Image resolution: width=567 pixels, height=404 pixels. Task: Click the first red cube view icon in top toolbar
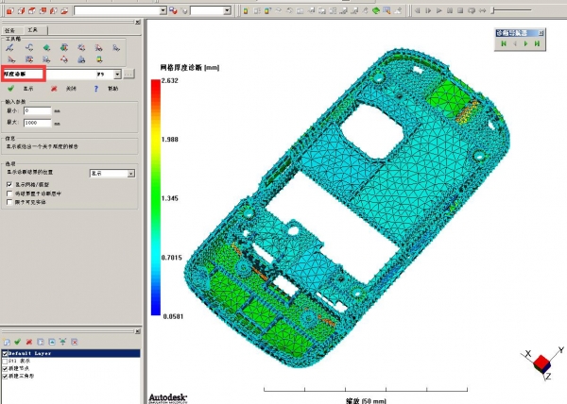tap(10, 10)
